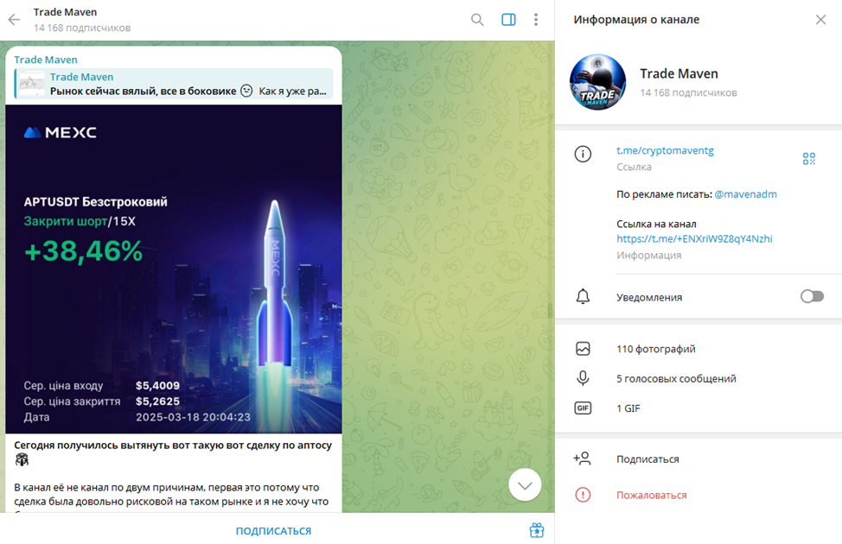Image resolution: width=842 pixels, height=544 pixels.
Task: Close the channel info panel
Action: coord(820,20)
